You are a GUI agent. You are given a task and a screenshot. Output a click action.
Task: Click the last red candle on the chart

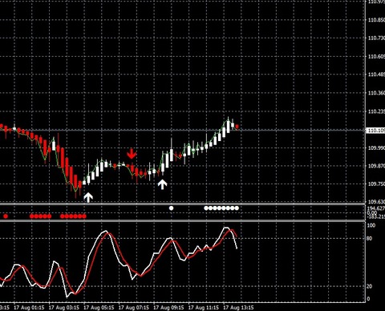tap(237, 127)
